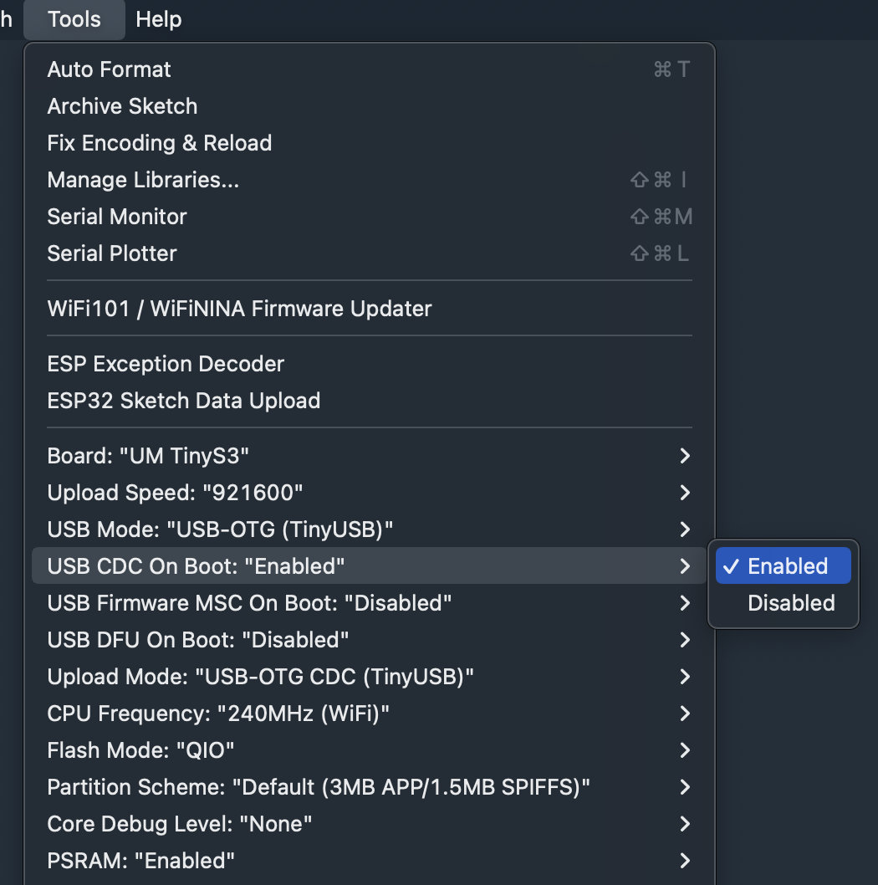
Task: Open the Serial Monitor
Action: pos(116,217)
